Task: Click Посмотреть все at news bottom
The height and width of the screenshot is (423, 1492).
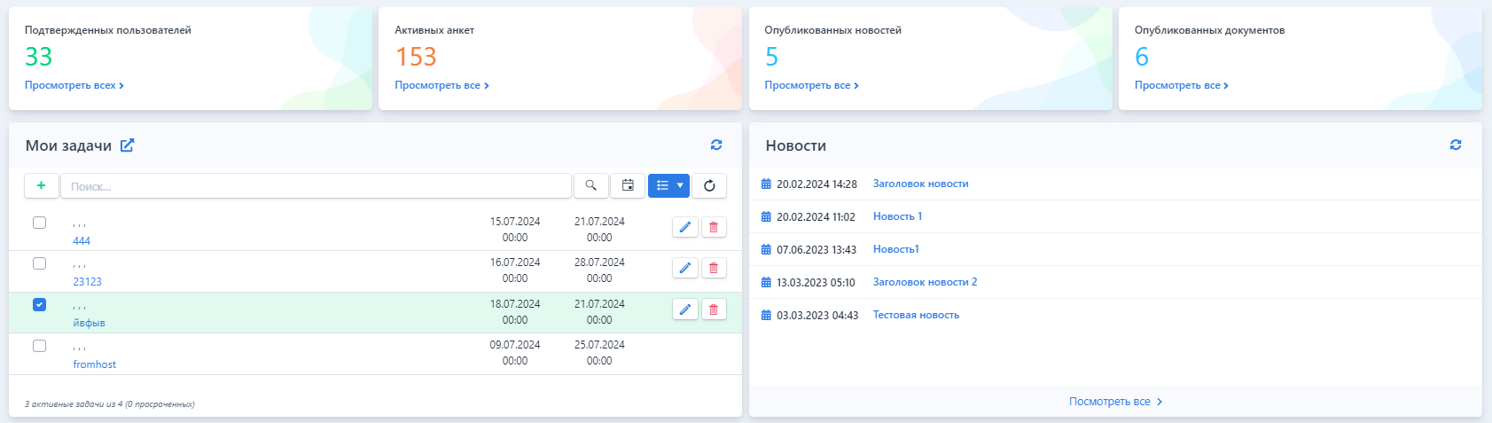Action: click(x=1114, y=402)
